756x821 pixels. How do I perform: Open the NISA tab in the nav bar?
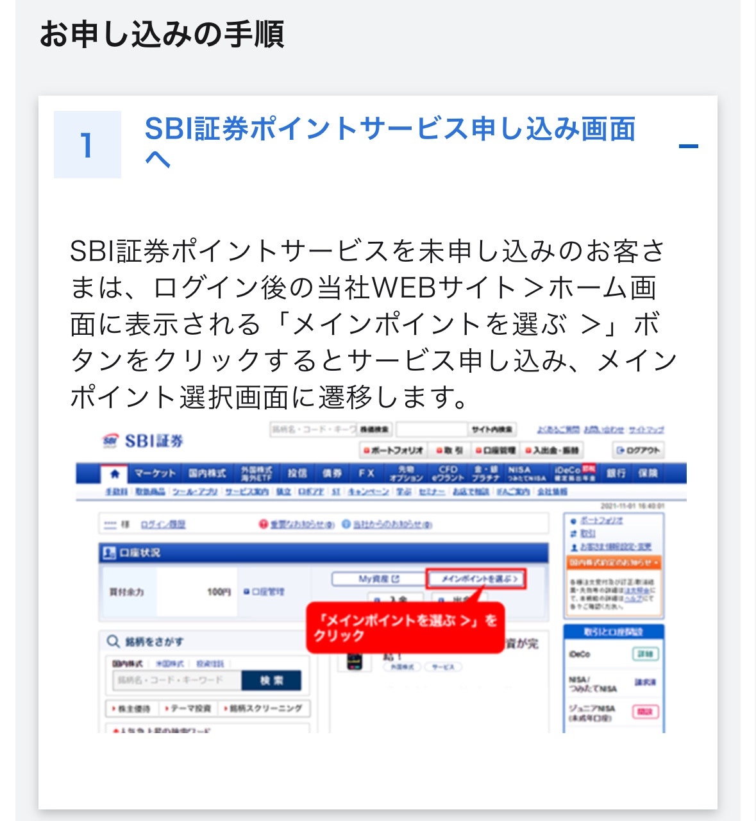click(526, 473)
